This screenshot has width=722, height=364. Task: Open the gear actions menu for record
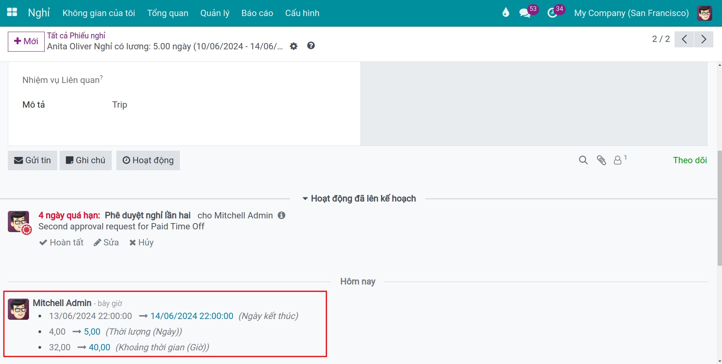(294, 46)
